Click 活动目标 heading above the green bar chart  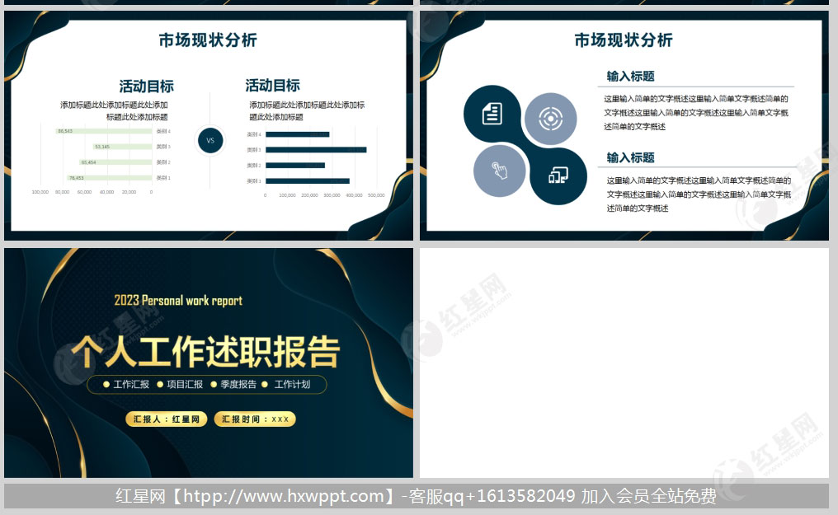coord(146,87)
